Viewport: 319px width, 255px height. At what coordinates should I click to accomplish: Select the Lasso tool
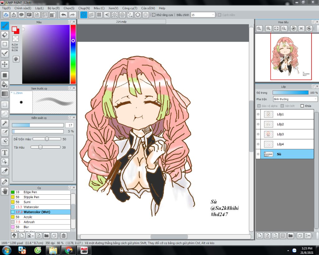click(x=5, y=114)
